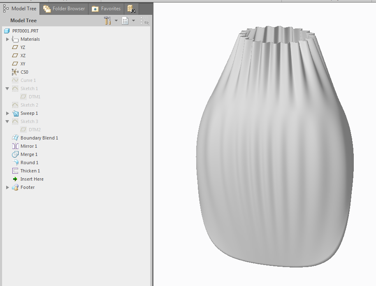376x286 pixels.
Task: Toggle the tree column visibility icon
Action: (x=144, y=21)
